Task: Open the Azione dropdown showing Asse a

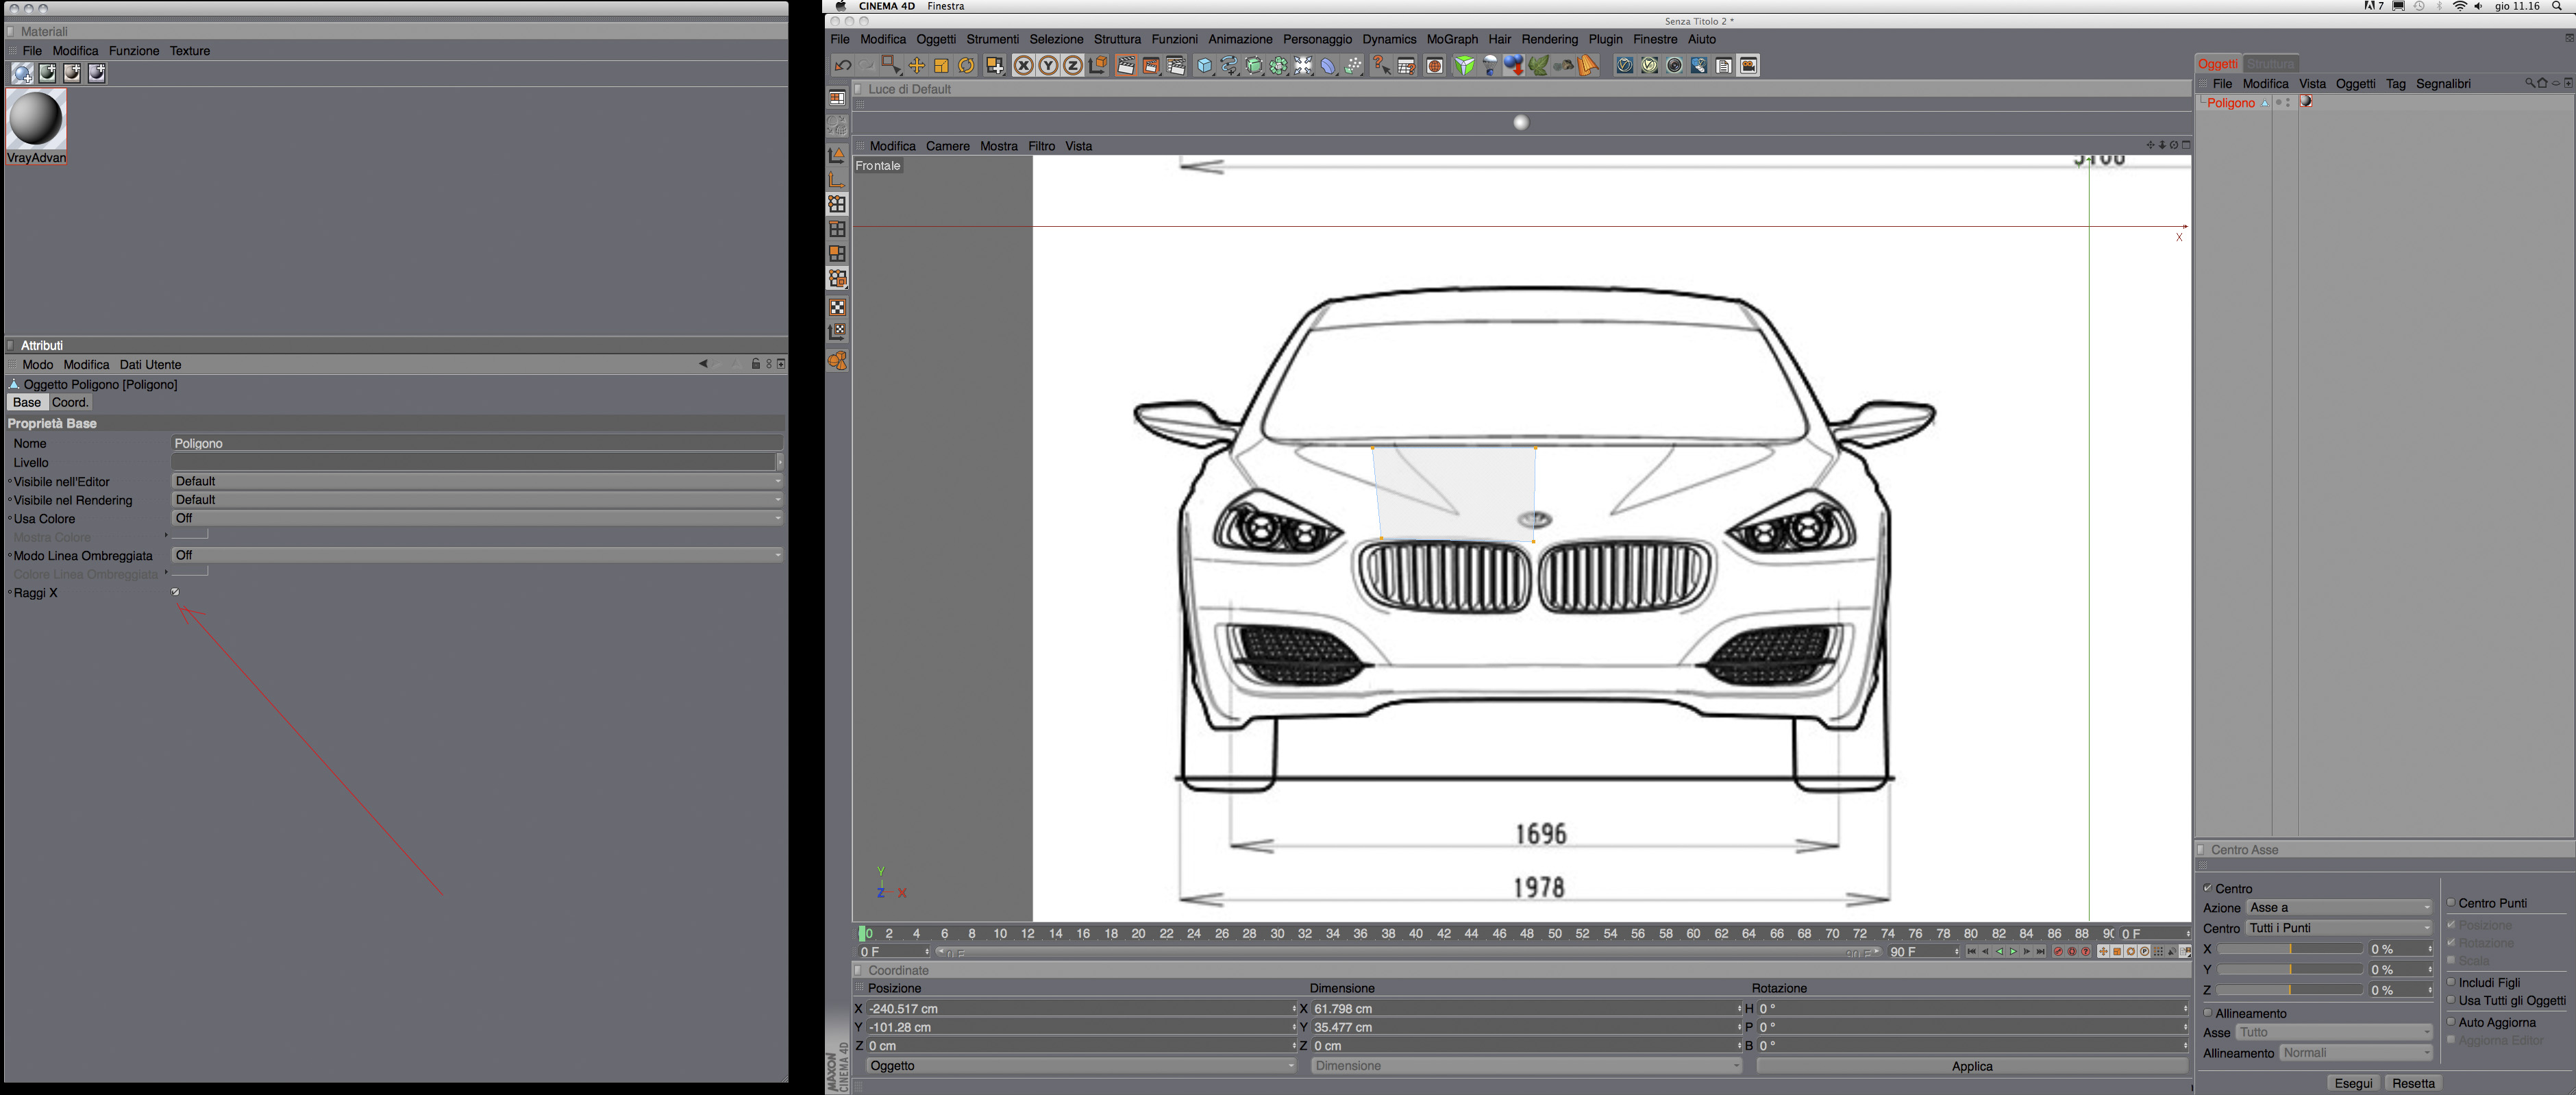Action: click(2338, 907)
